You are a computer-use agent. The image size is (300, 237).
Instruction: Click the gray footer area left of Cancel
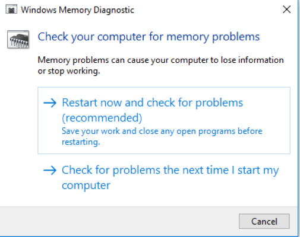tap(119, 221)
